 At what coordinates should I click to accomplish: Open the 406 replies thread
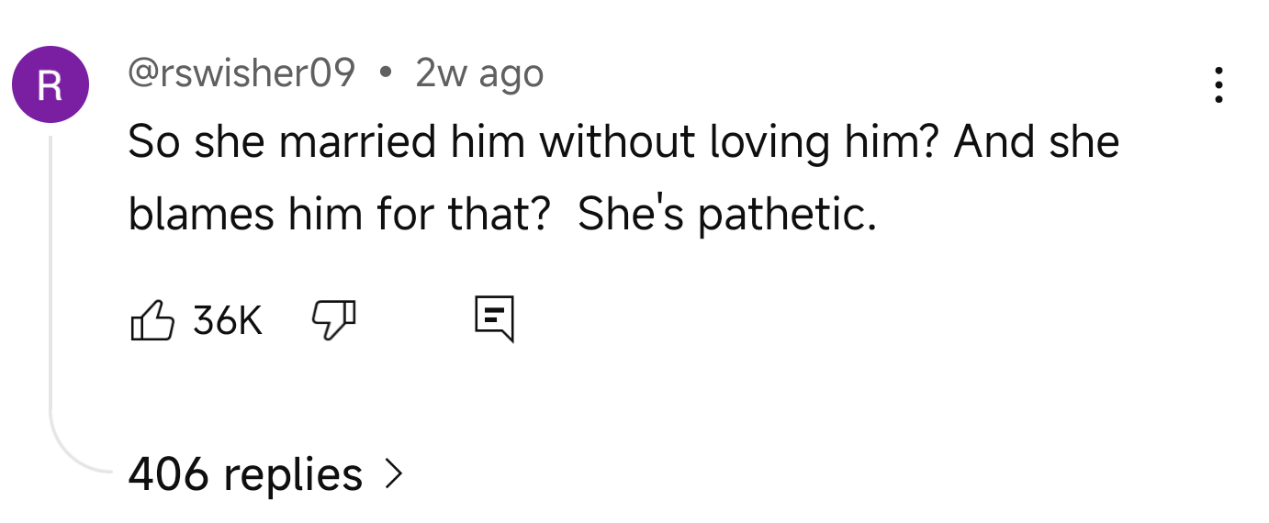[245, 473]
